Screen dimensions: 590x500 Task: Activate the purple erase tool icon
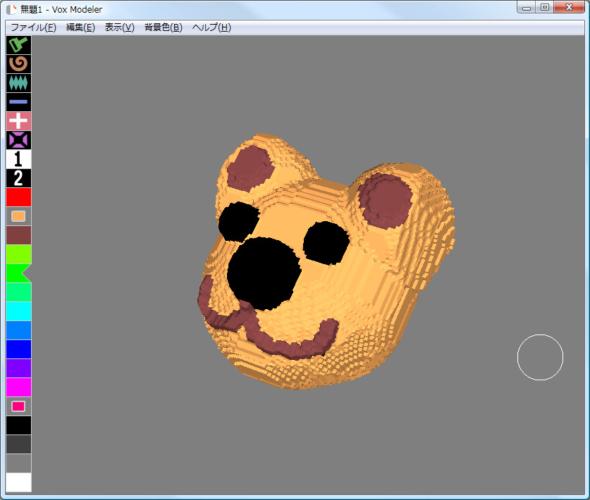[x=18, y=140]
